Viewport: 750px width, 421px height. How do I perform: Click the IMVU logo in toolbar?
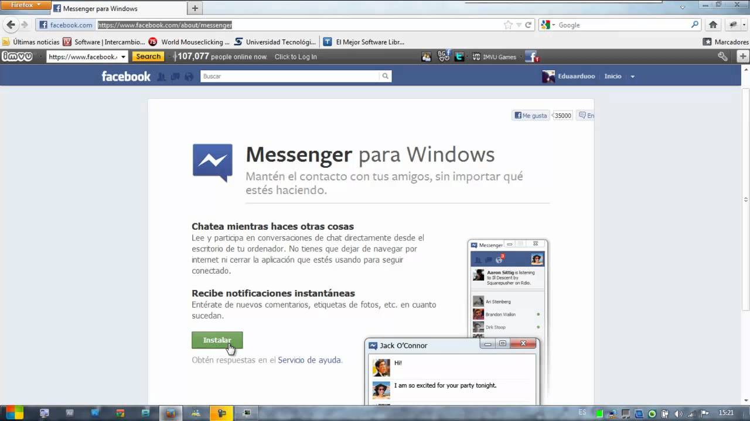point(17,57)
